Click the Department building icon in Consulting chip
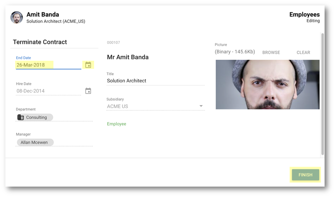 pyautogui.click(x=20, y=117)
